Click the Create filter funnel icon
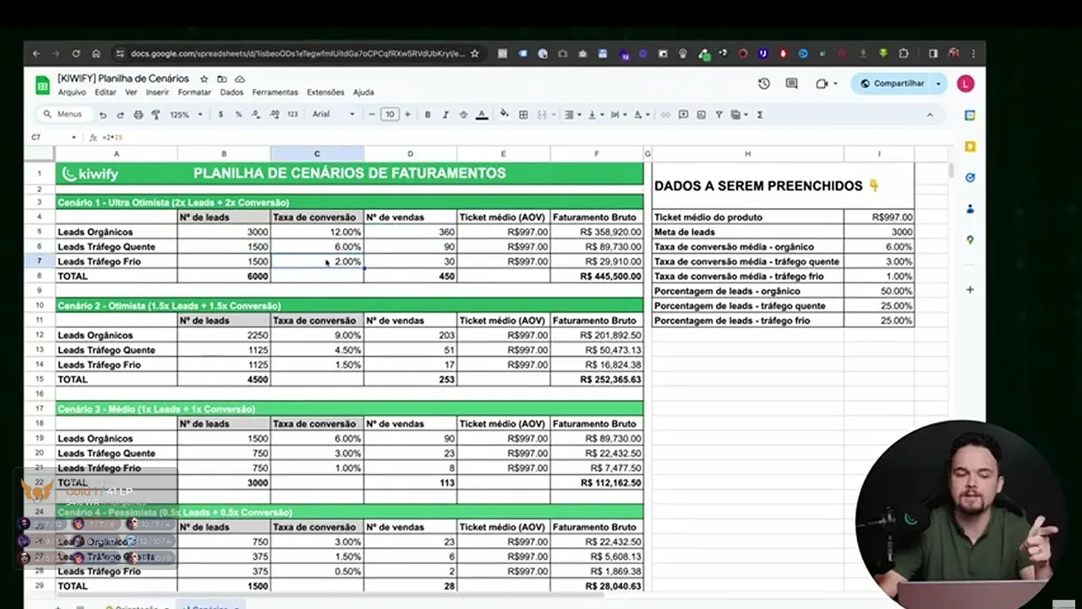 719,114
